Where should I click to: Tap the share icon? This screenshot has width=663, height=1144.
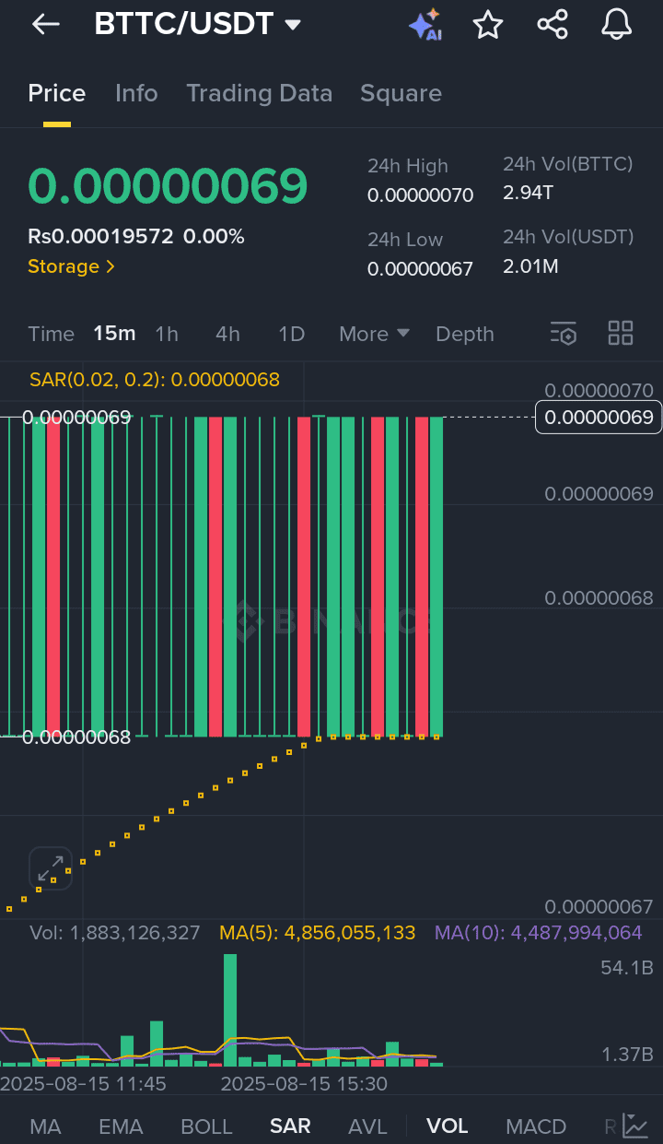click(x=552, y=25)
